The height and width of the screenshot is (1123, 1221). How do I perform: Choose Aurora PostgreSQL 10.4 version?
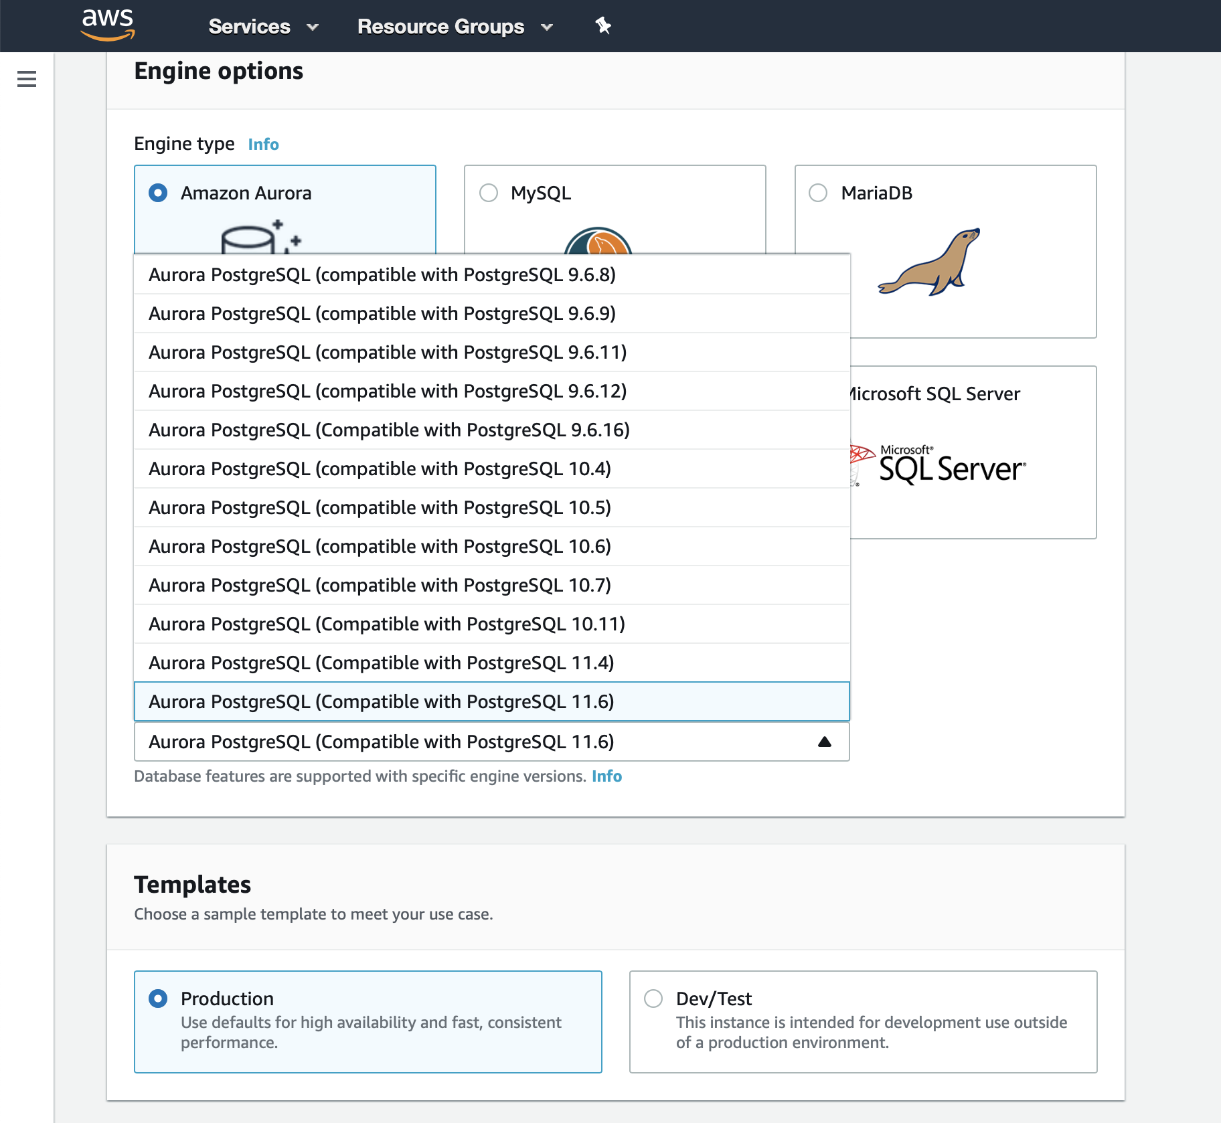[x=492, y=468]
